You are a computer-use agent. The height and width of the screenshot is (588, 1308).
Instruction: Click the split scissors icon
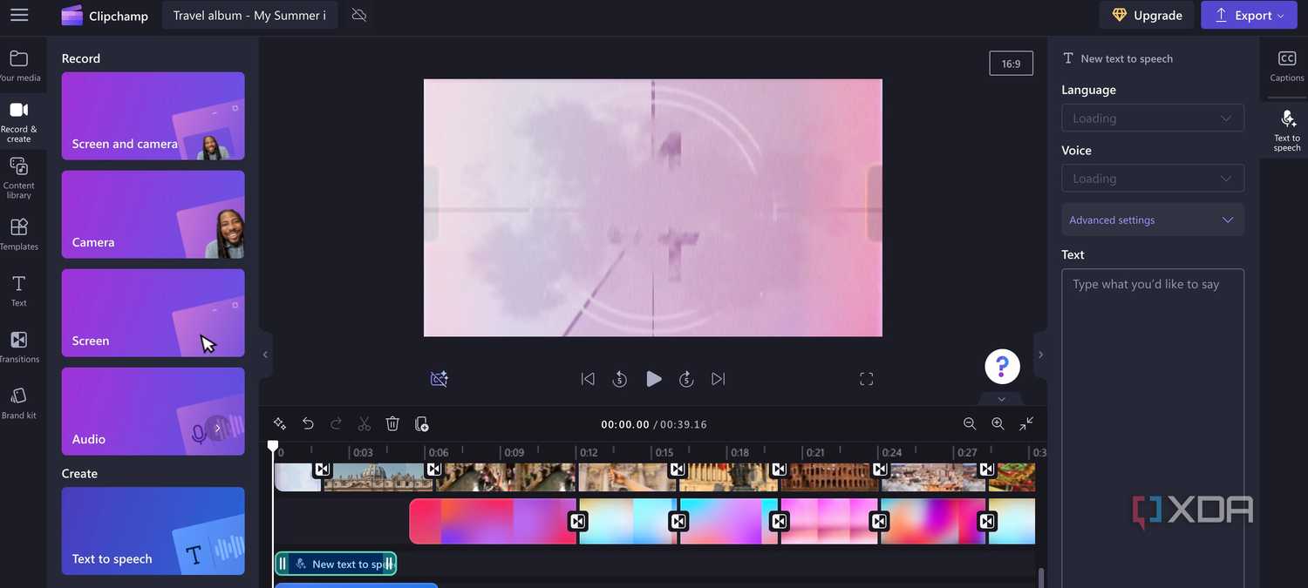364,423
